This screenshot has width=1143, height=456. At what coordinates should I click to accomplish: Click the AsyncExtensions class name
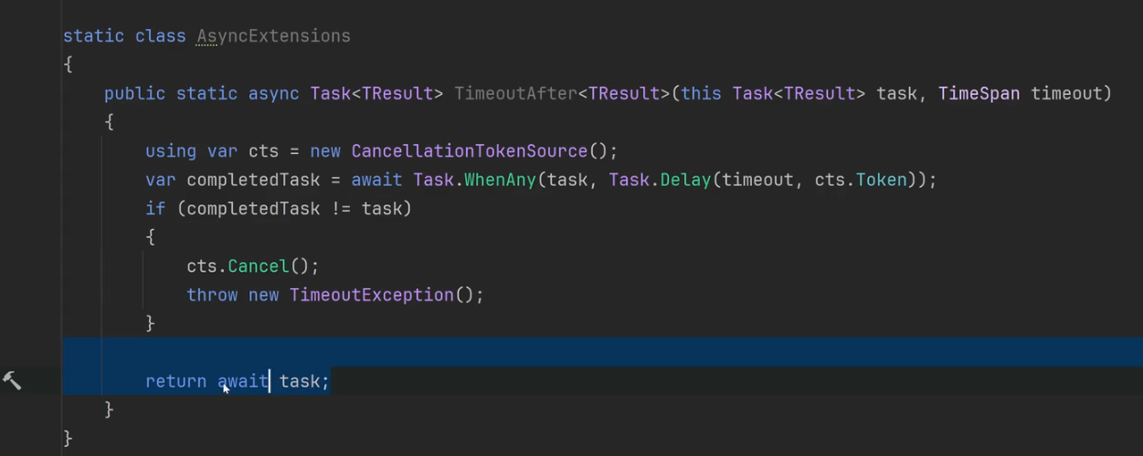pos(273,36)
